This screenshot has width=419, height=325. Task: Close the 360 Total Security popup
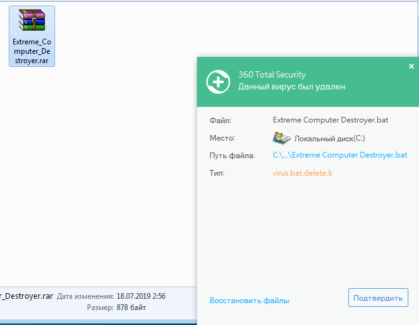coord(411,66)
